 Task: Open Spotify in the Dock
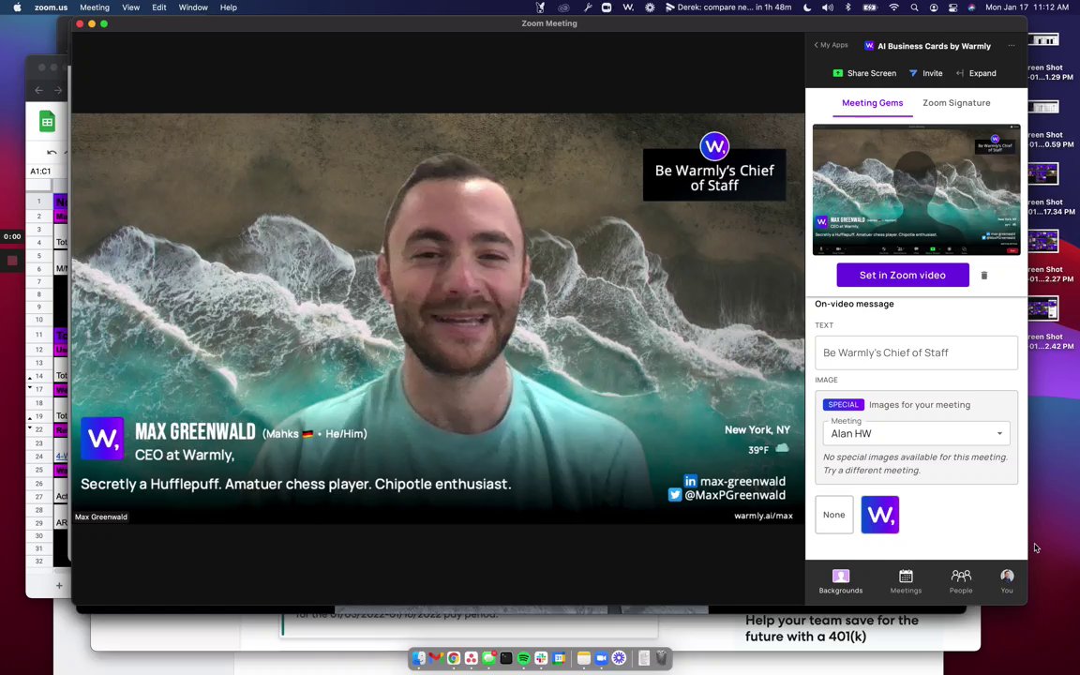[x=523, y=658]
